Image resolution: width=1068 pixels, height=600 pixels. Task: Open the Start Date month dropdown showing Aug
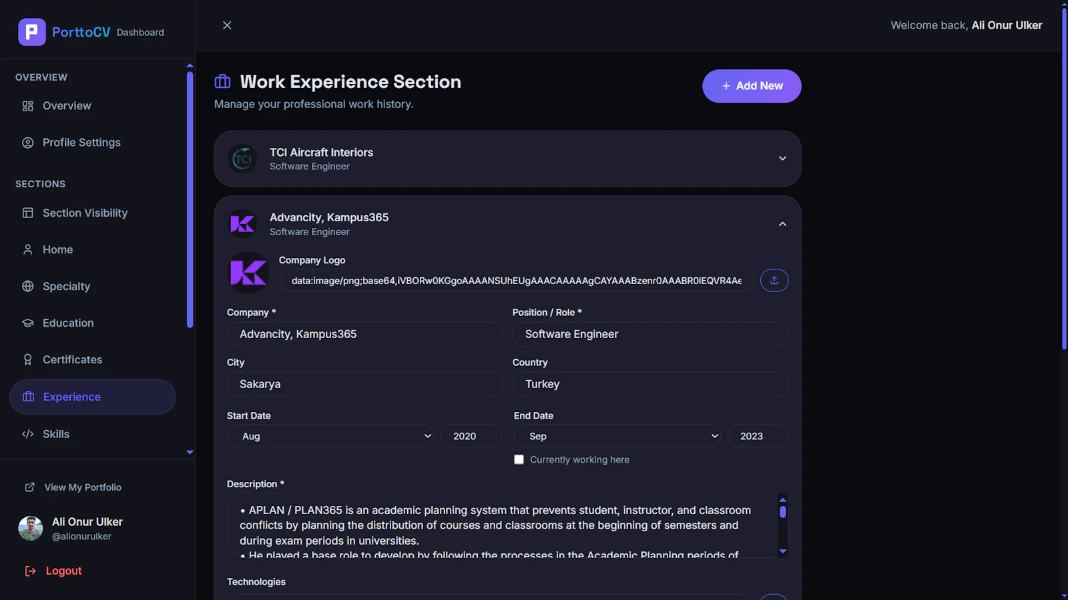pos(330,436)
